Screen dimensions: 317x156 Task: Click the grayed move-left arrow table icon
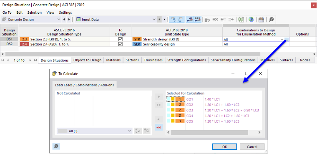tap(223, 20)
